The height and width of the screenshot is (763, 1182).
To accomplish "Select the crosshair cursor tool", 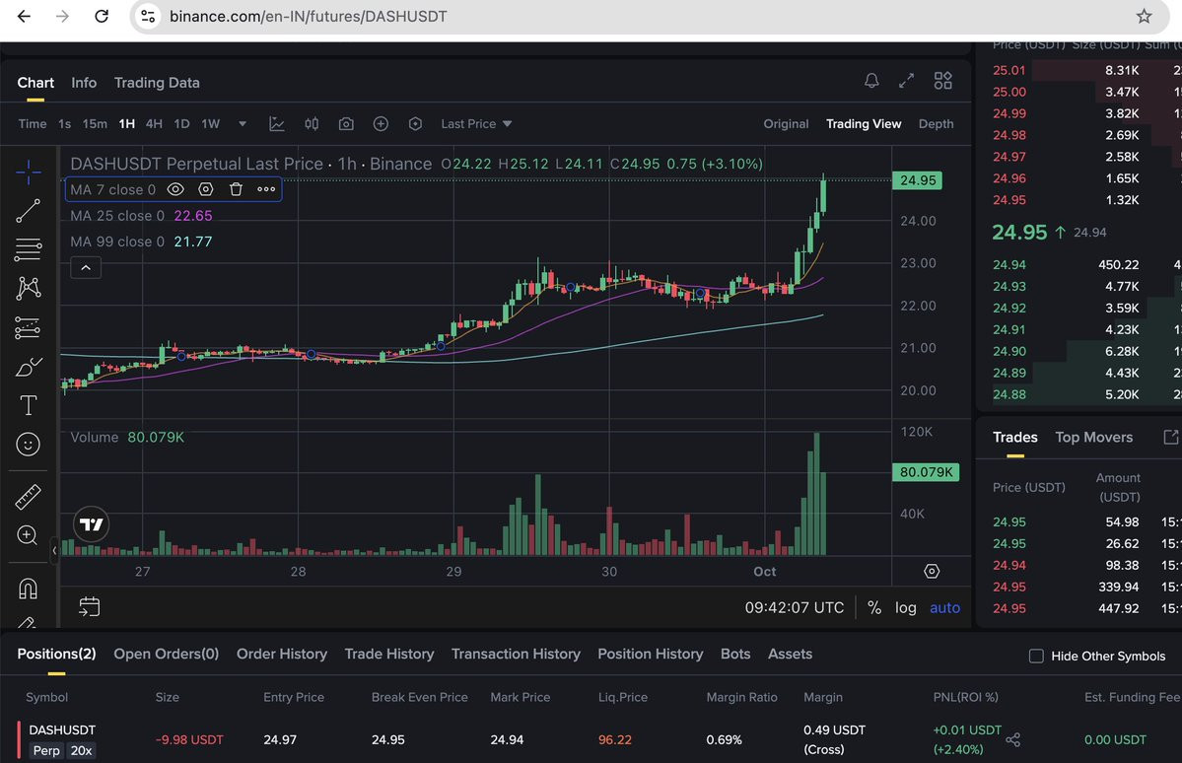I will tap(28, 172).
